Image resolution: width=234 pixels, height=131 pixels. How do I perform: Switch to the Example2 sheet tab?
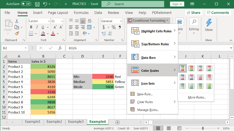54,122
